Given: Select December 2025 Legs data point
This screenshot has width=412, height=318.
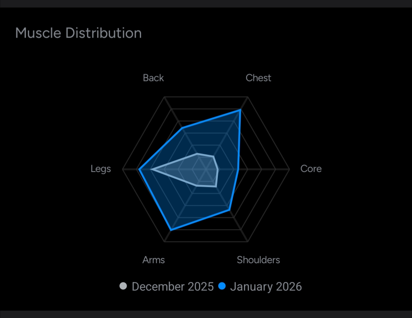Looking at the screenshot, I should point(151,169).
